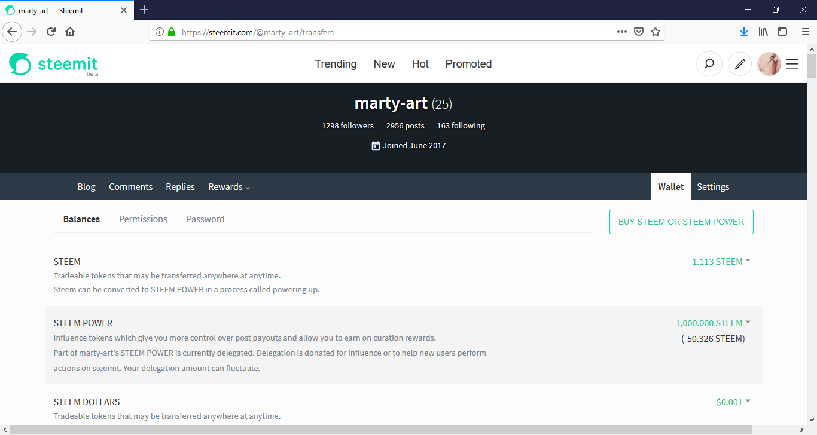Open the Permissions sub-tab

143,219
